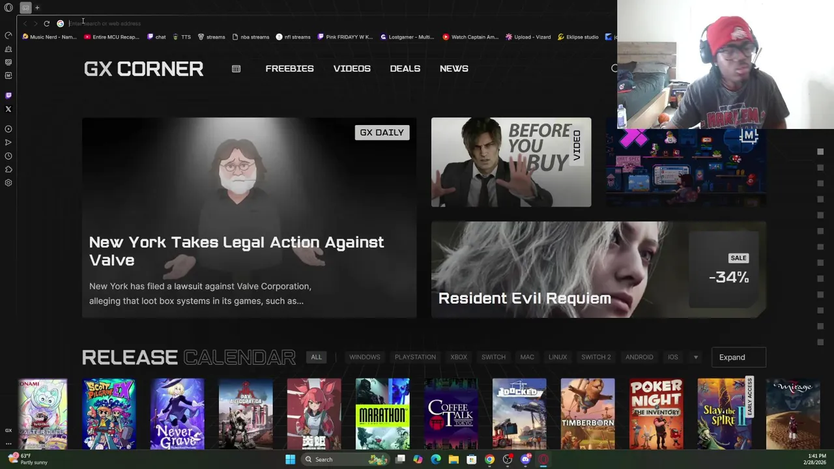The height and width of the screenshot is (469, 834).
Task: Filter release calendar by PLAYSTATION
Action: [415, 357]
